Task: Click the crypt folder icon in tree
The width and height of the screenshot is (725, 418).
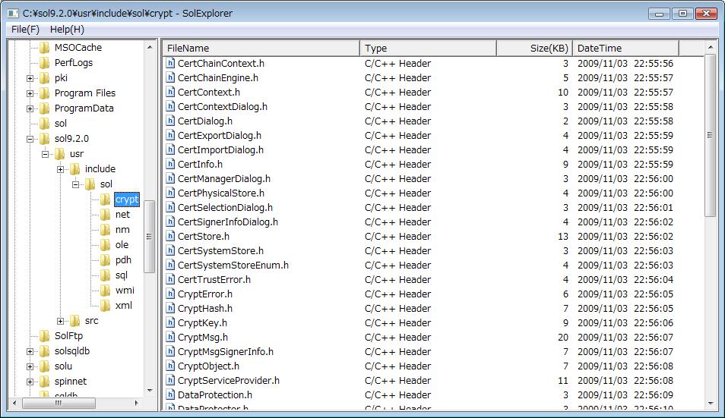Action: (x=106, y=200)
